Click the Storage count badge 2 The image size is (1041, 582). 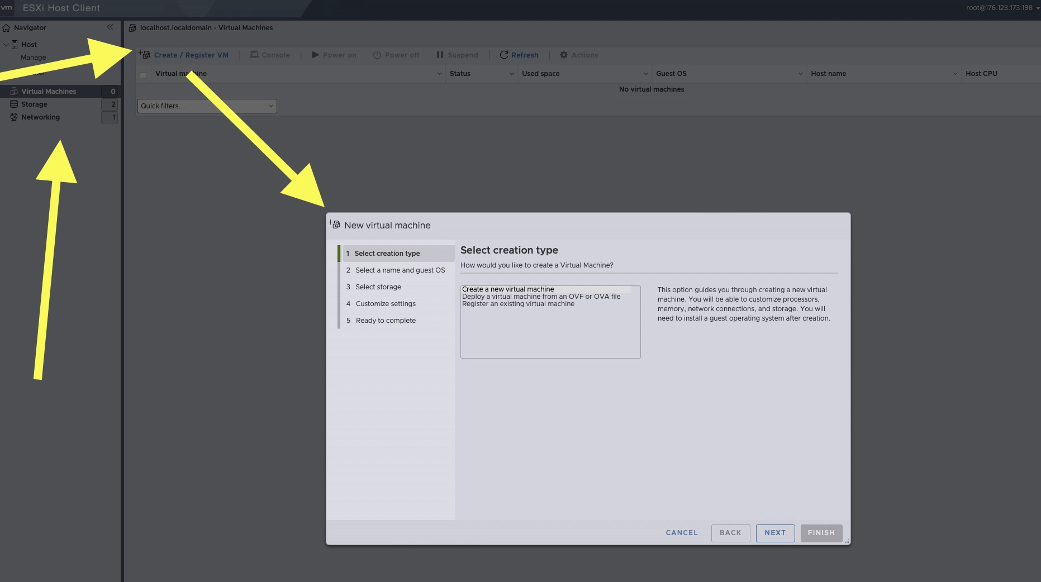coord(110,104)
